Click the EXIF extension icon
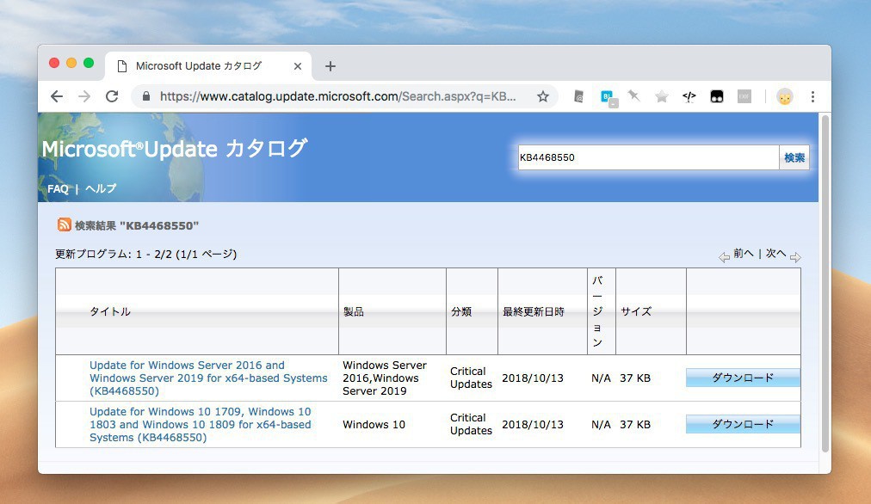This screenshot has width=871, height=504. [x=744, y=97]
